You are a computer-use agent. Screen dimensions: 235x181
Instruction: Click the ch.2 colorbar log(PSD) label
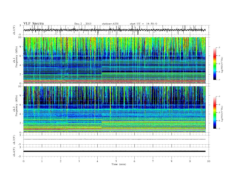pyautogui.click(x=222, y=114)
